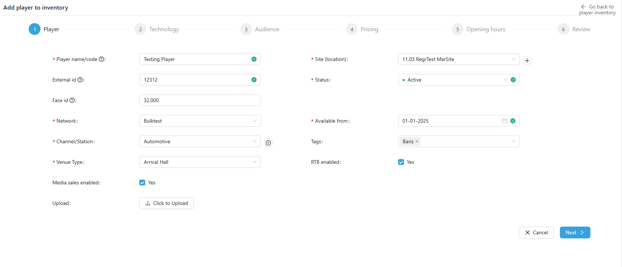
Task: Click the add new site plus icon
Action: pyautogui.click(x=527, y=61)
